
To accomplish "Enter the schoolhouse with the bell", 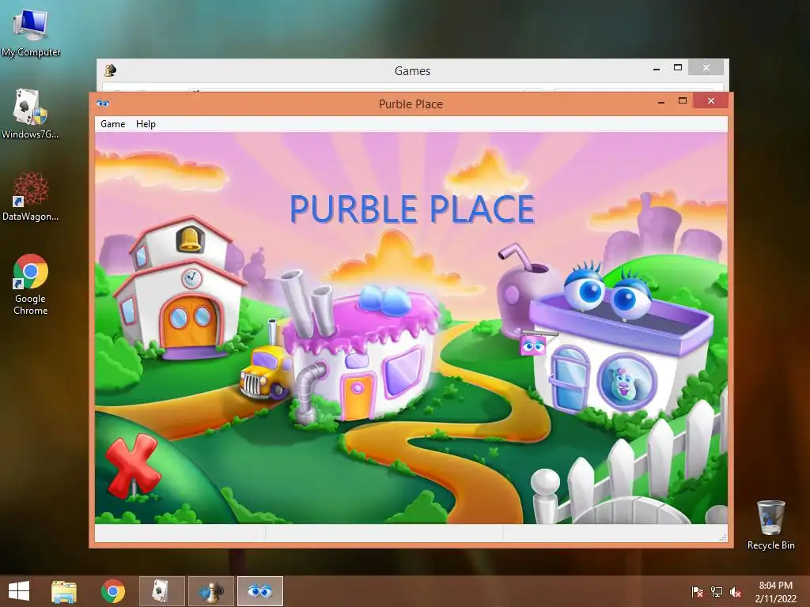I will point(180,289).
